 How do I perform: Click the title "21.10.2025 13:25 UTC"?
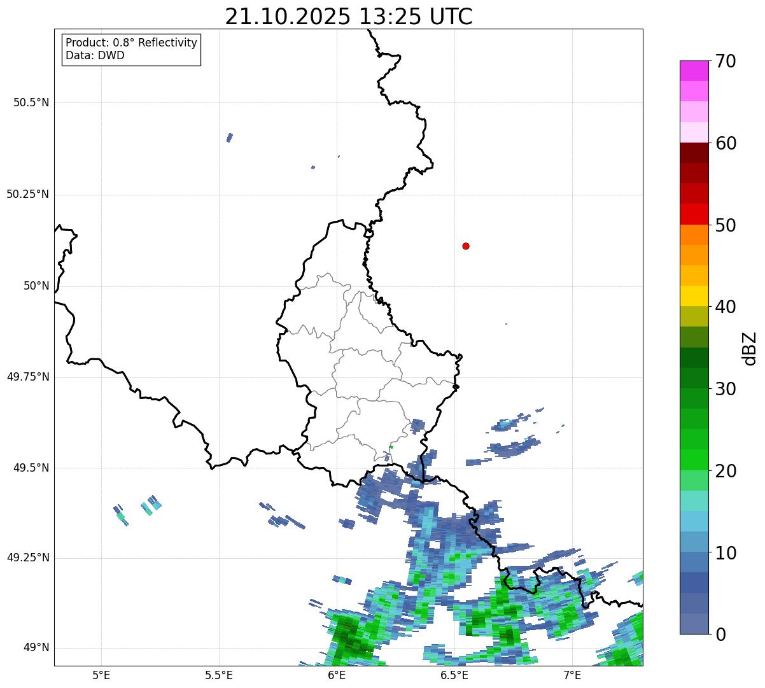[349, 17]
